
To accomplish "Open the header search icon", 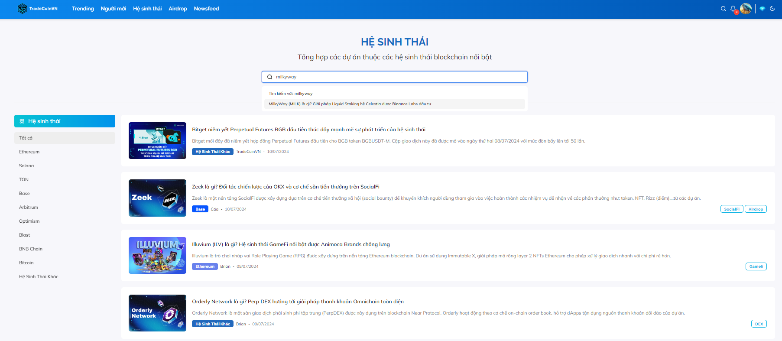I will click(x=723, y=9).
